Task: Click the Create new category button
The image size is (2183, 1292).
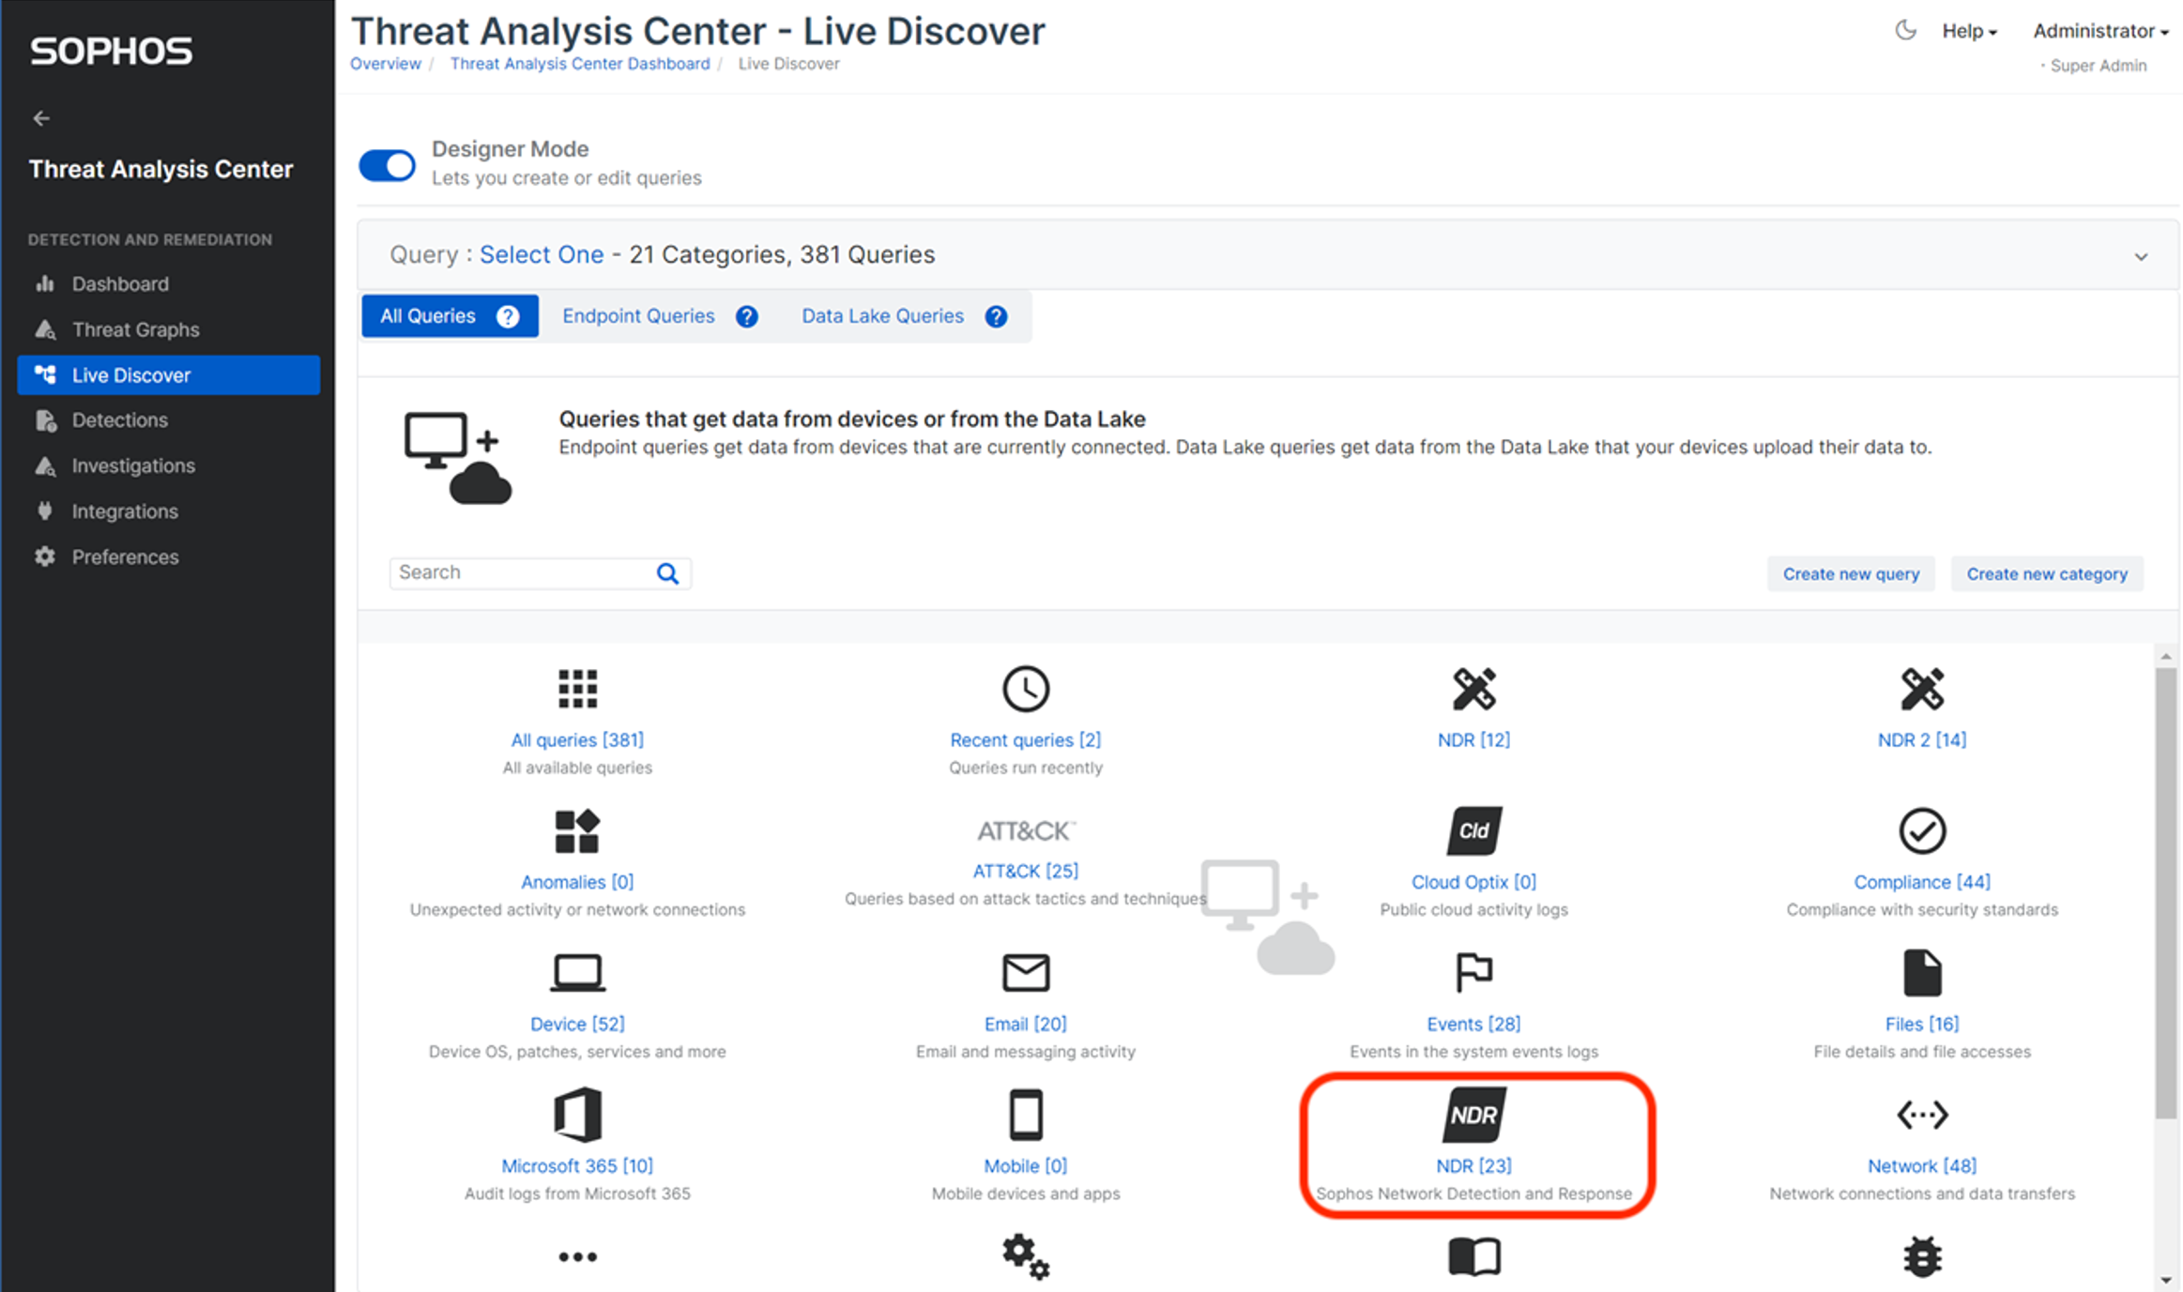Action: [x=2046, y=573]
